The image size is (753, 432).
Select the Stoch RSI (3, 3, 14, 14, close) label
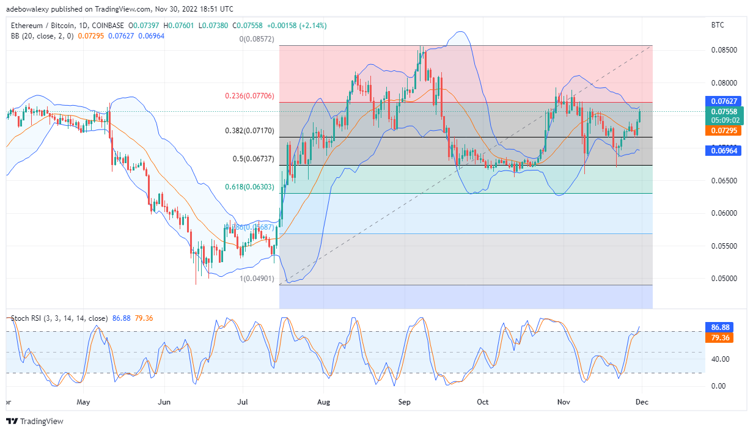coord(59,318)
